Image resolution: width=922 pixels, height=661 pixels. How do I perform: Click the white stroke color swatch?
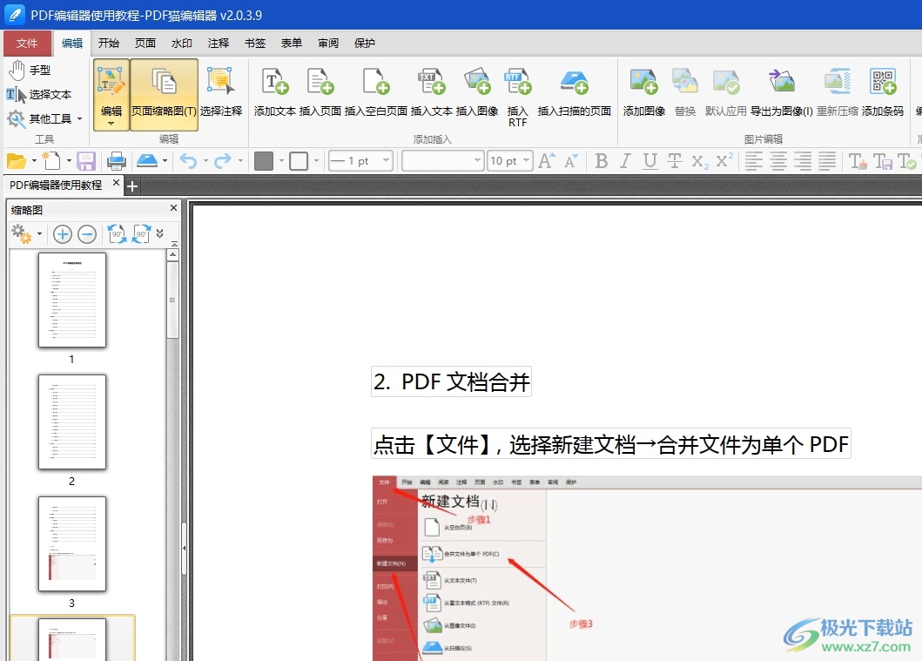click(x=299, y=161)
